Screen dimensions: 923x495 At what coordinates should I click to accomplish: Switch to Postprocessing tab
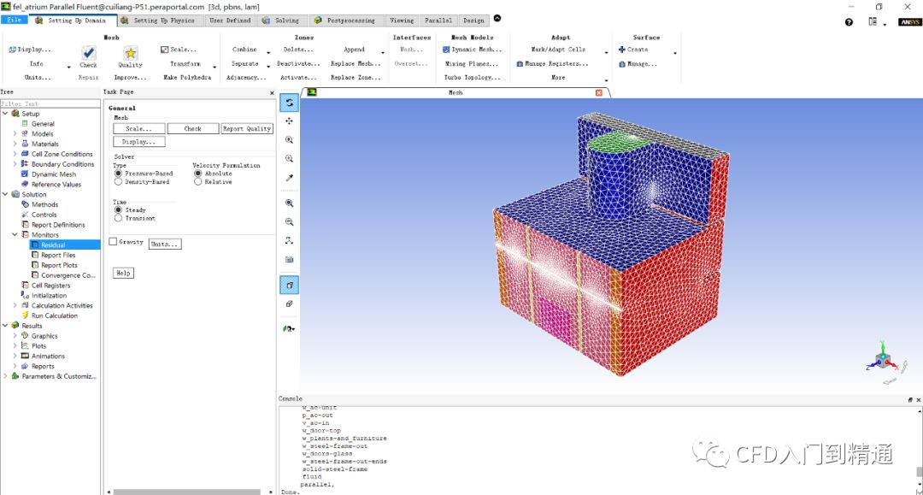point(345,20)
